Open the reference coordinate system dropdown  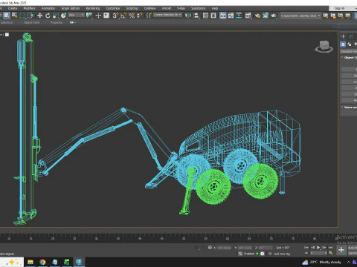click(77, 16)
